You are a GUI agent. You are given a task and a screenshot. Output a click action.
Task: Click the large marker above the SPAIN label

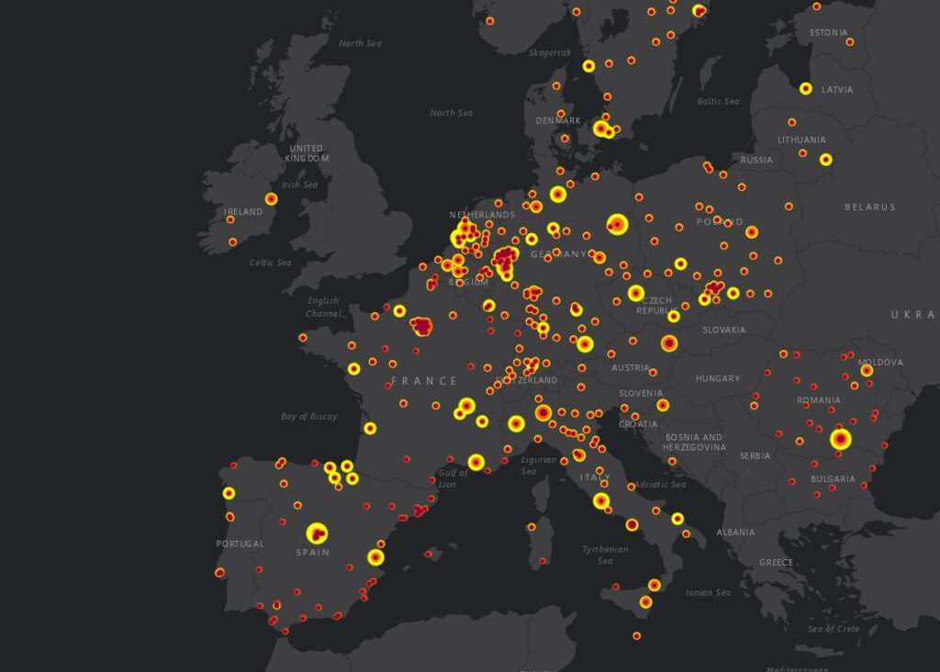click(x=317, y=532)
